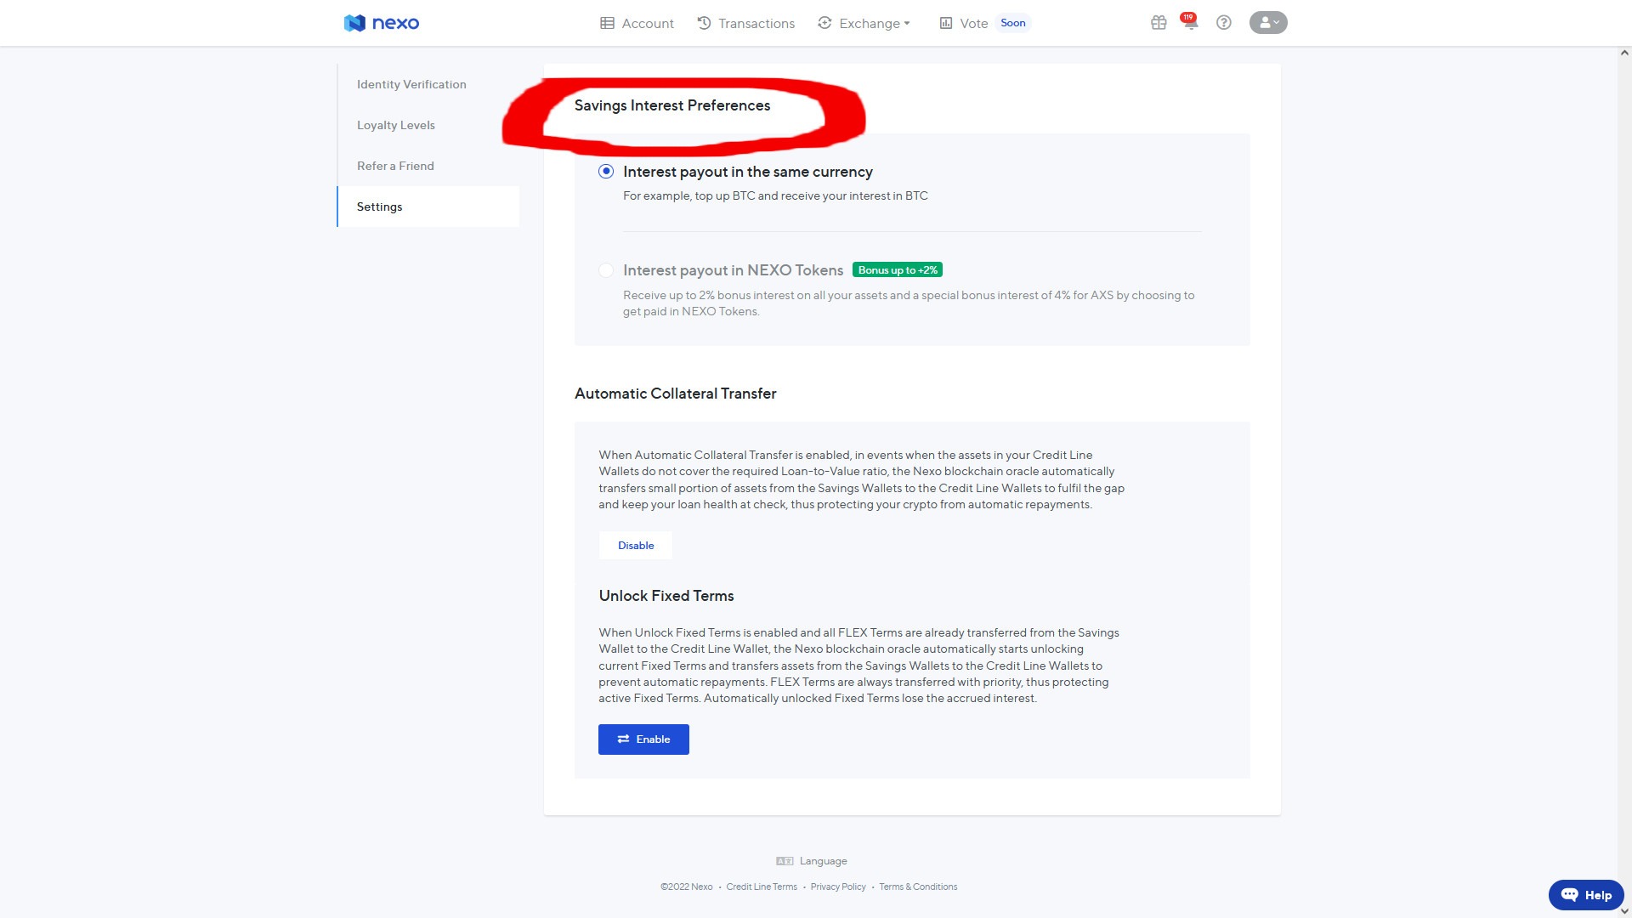The image size is (1632, 918).
Task: Open Credit Line Terms link
Action: coord(762,887)
